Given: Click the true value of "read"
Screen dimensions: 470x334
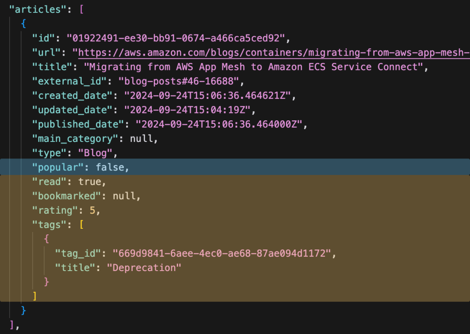Looking at the screenshot, I should (89, 182).
